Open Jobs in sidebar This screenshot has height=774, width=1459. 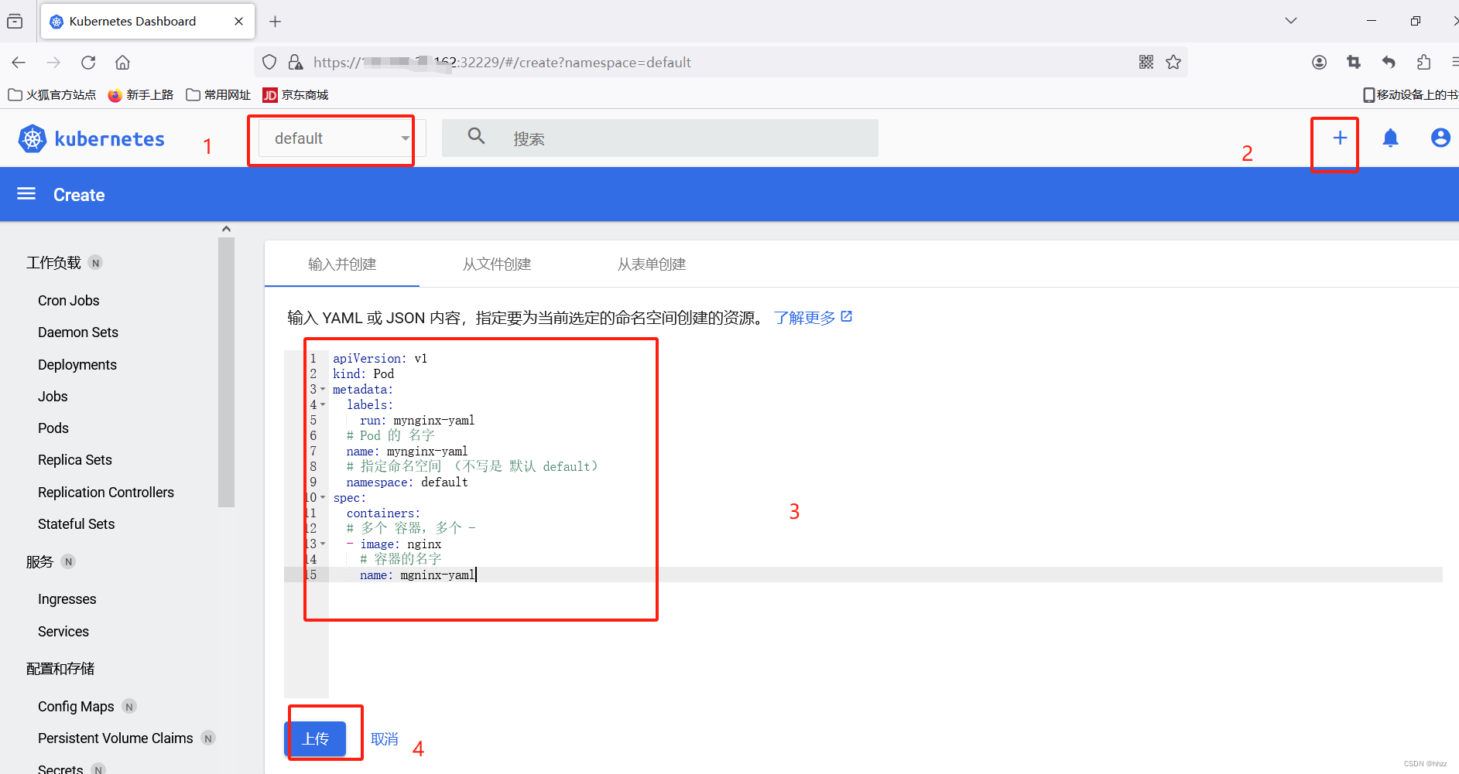(x=53, y=397)
